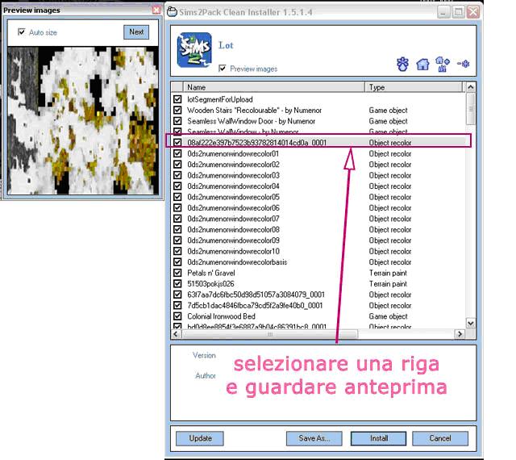Image resolution: width=516 pixels, height=460 pixels.
Task: Uncheck the Petals n' Gravel checkbox
Action: coord(177,273)
